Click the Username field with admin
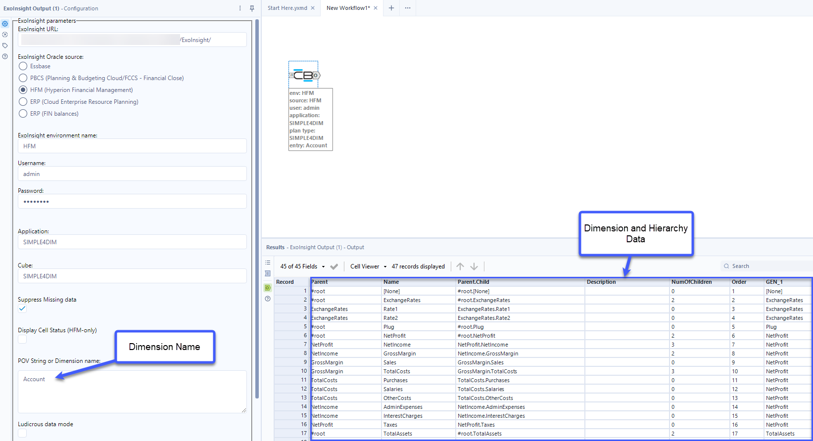The width and height of the screenshot is (813, 441). [132, 174]
